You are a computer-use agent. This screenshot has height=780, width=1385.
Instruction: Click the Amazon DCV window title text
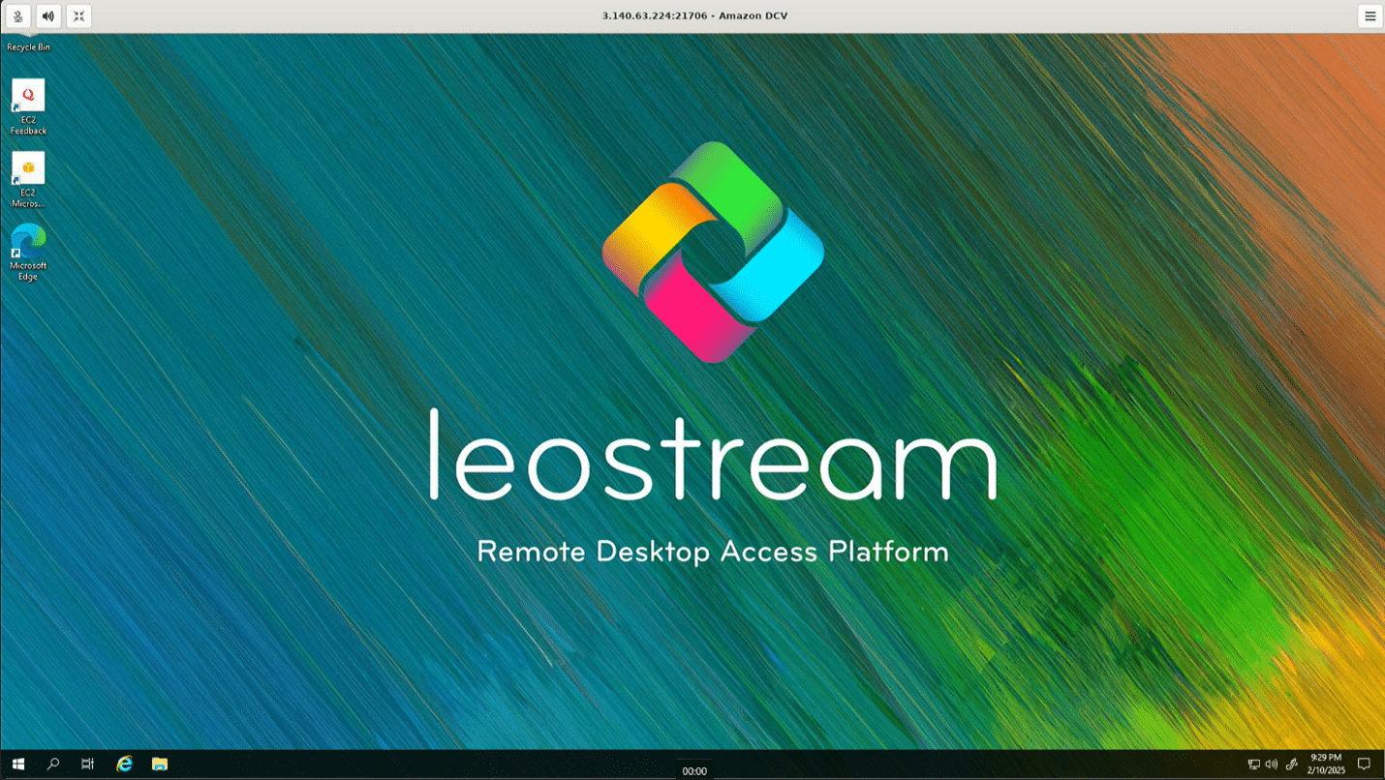pos(693,15)
